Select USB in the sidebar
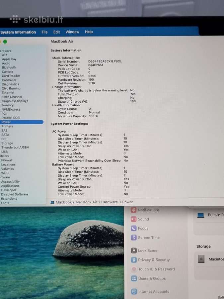 [x=4, y=152]
